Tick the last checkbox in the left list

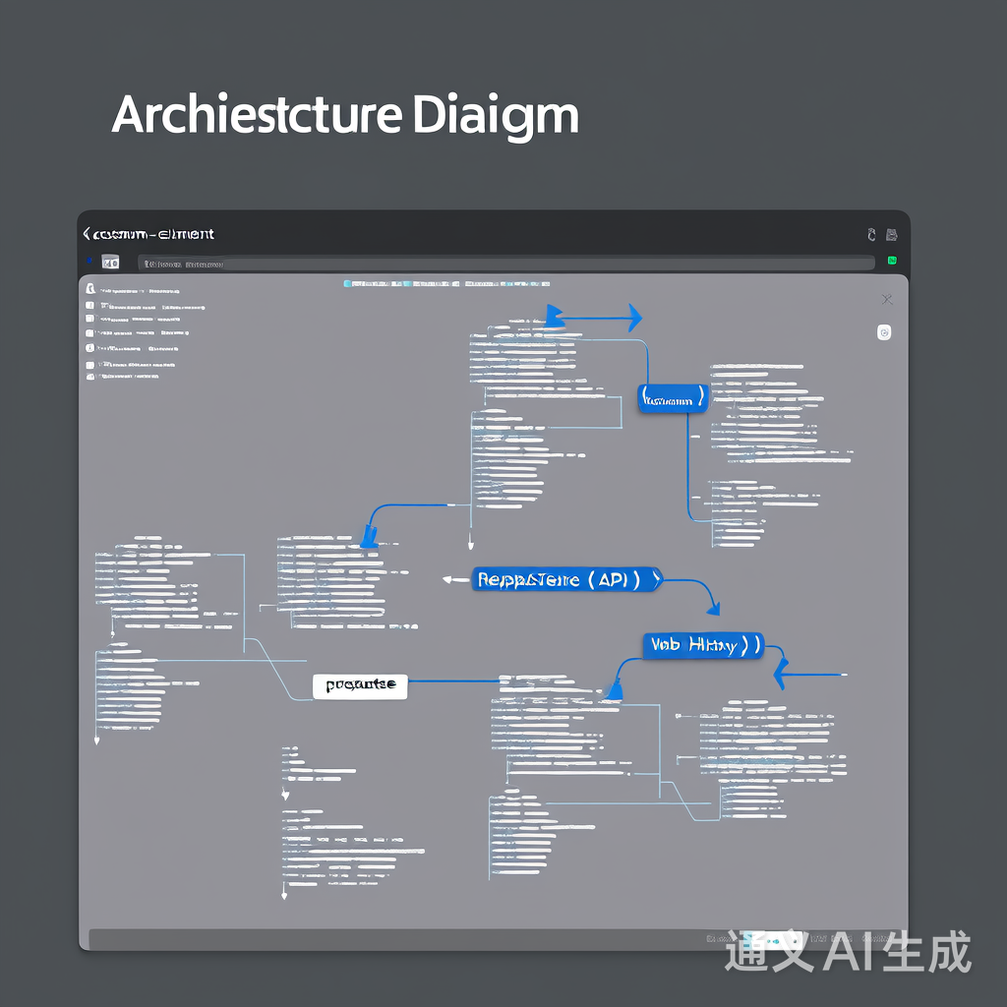pyautogui.click(x=90, y=377)
